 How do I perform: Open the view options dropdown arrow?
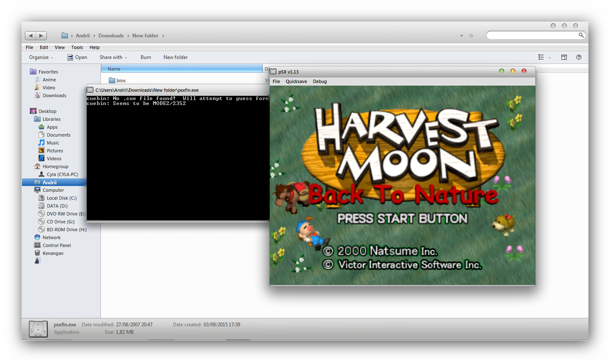pyautogui.click(x=549, y=58)
